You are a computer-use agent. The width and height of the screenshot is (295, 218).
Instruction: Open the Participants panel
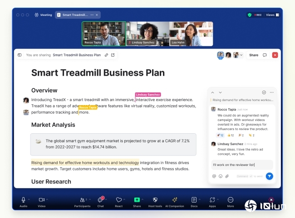82,202
